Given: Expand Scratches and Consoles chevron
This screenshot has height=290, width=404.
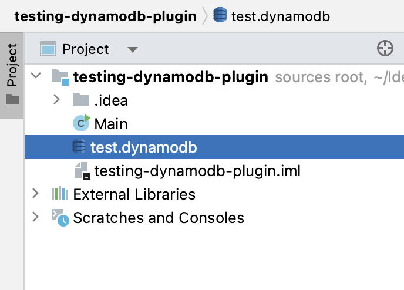Looking at the screenshot, I should coord(35,217).
